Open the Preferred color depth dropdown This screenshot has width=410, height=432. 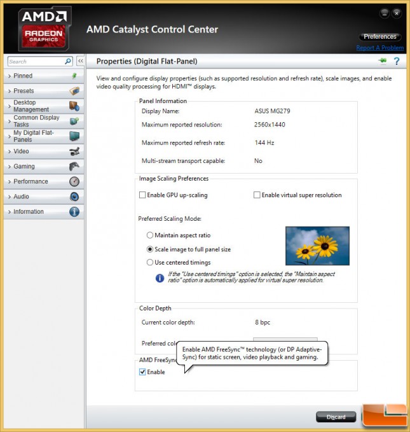point(285,340)
